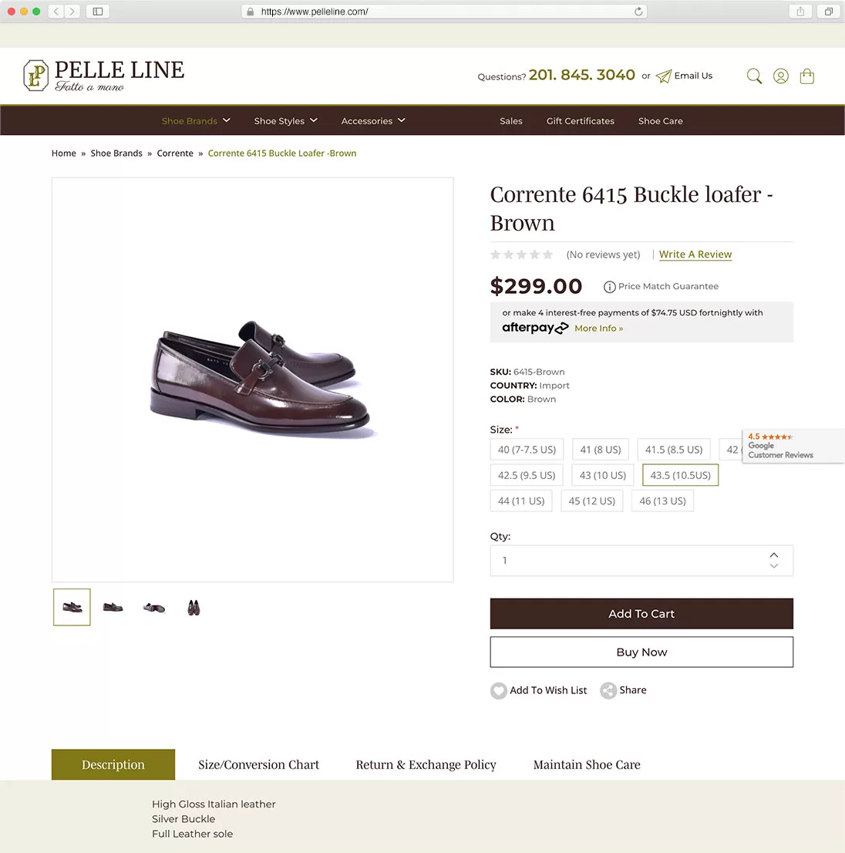
Task: Open the site search magnifier icon
Action: pos(754,76)
